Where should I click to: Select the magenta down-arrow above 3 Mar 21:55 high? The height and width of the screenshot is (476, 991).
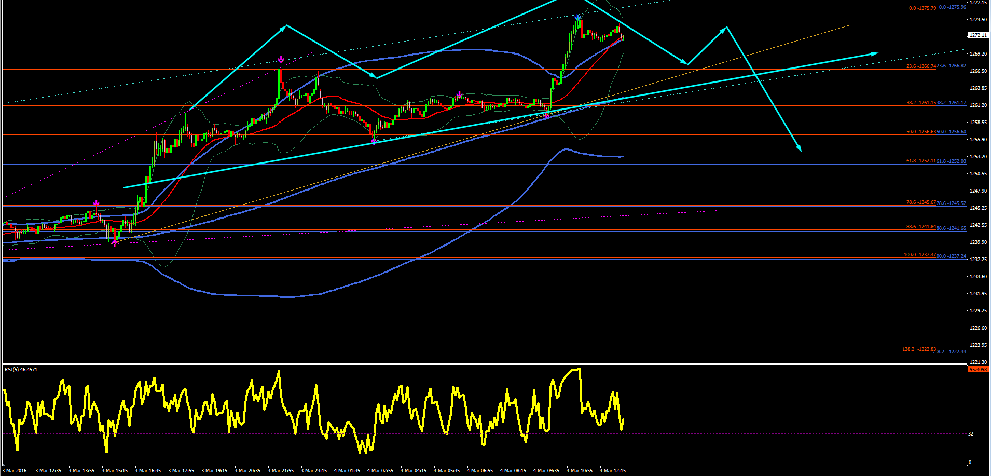pyautogui.click(x=281, y=59)
